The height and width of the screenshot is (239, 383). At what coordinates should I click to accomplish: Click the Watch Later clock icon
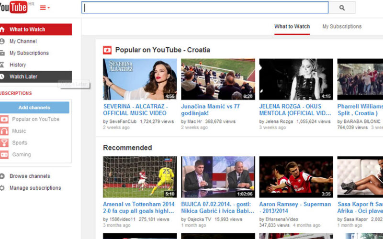[2, 76]
